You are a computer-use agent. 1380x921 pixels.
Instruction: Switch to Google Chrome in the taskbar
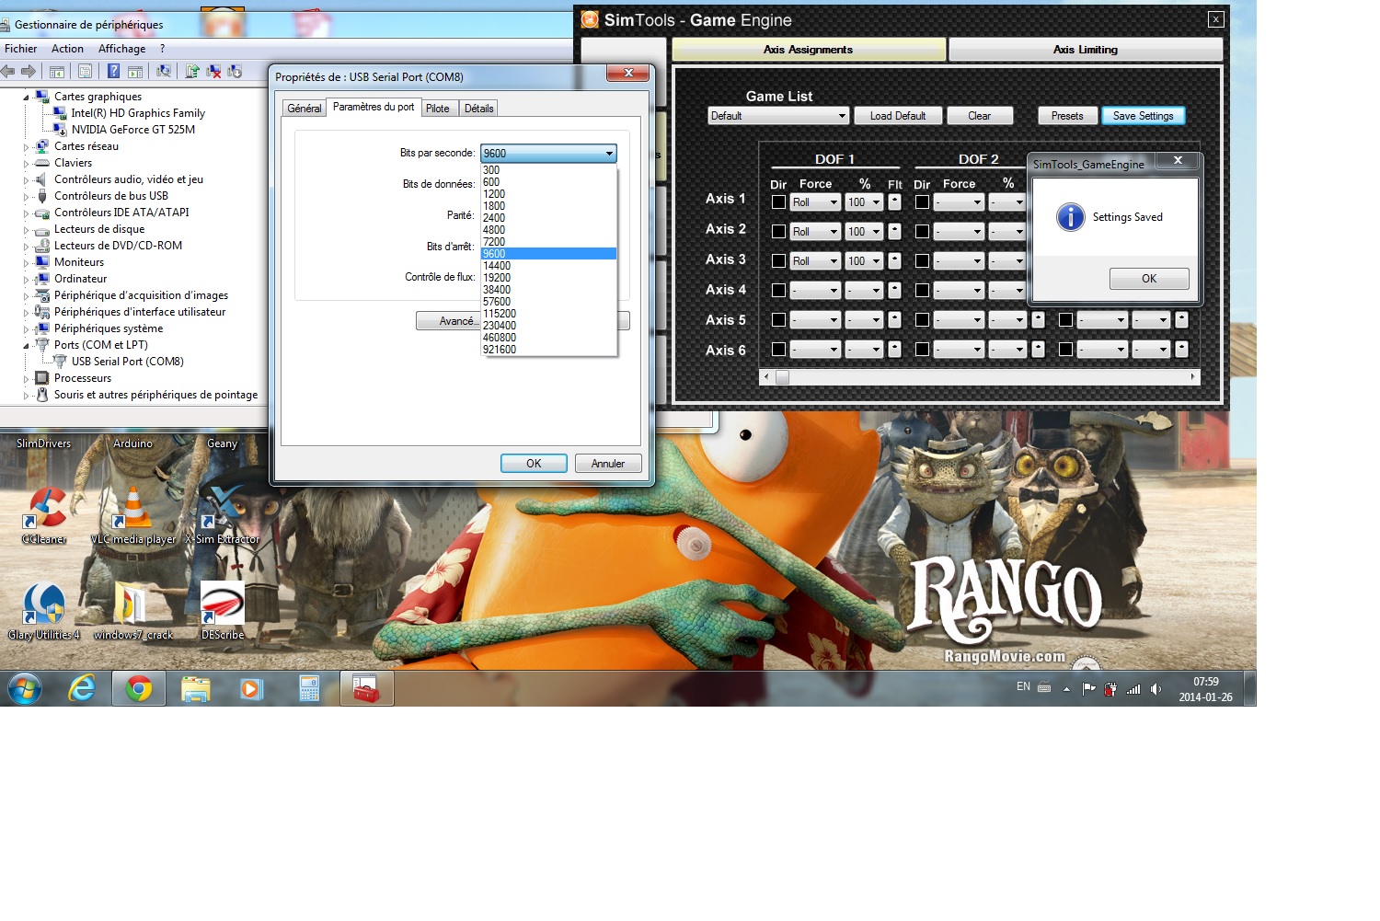[139, 688]
